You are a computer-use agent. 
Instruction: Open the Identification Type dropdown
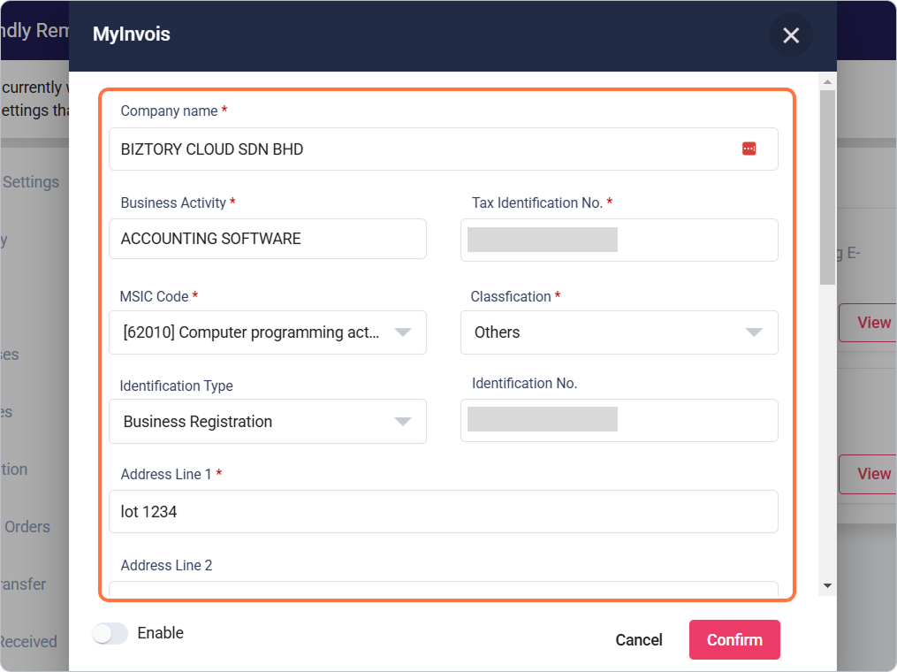[268, 421]
